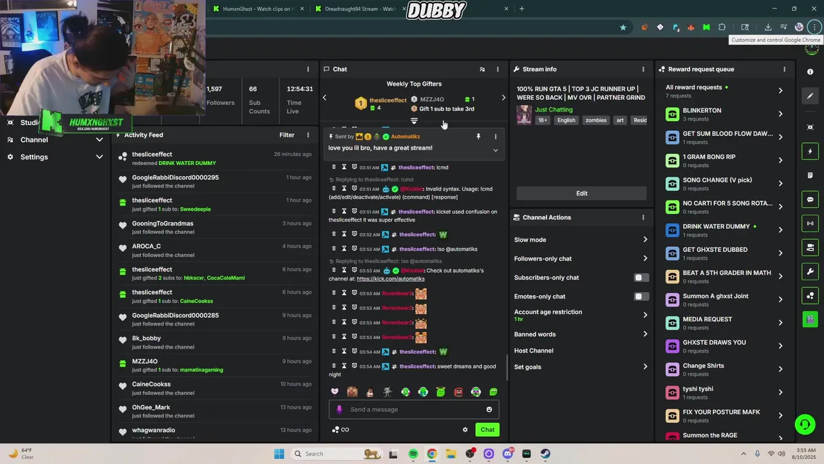
Task: Open Reward request queue options menu
Action: coord(784,69)
